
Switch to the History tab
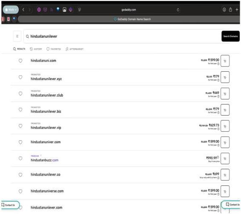36,49
